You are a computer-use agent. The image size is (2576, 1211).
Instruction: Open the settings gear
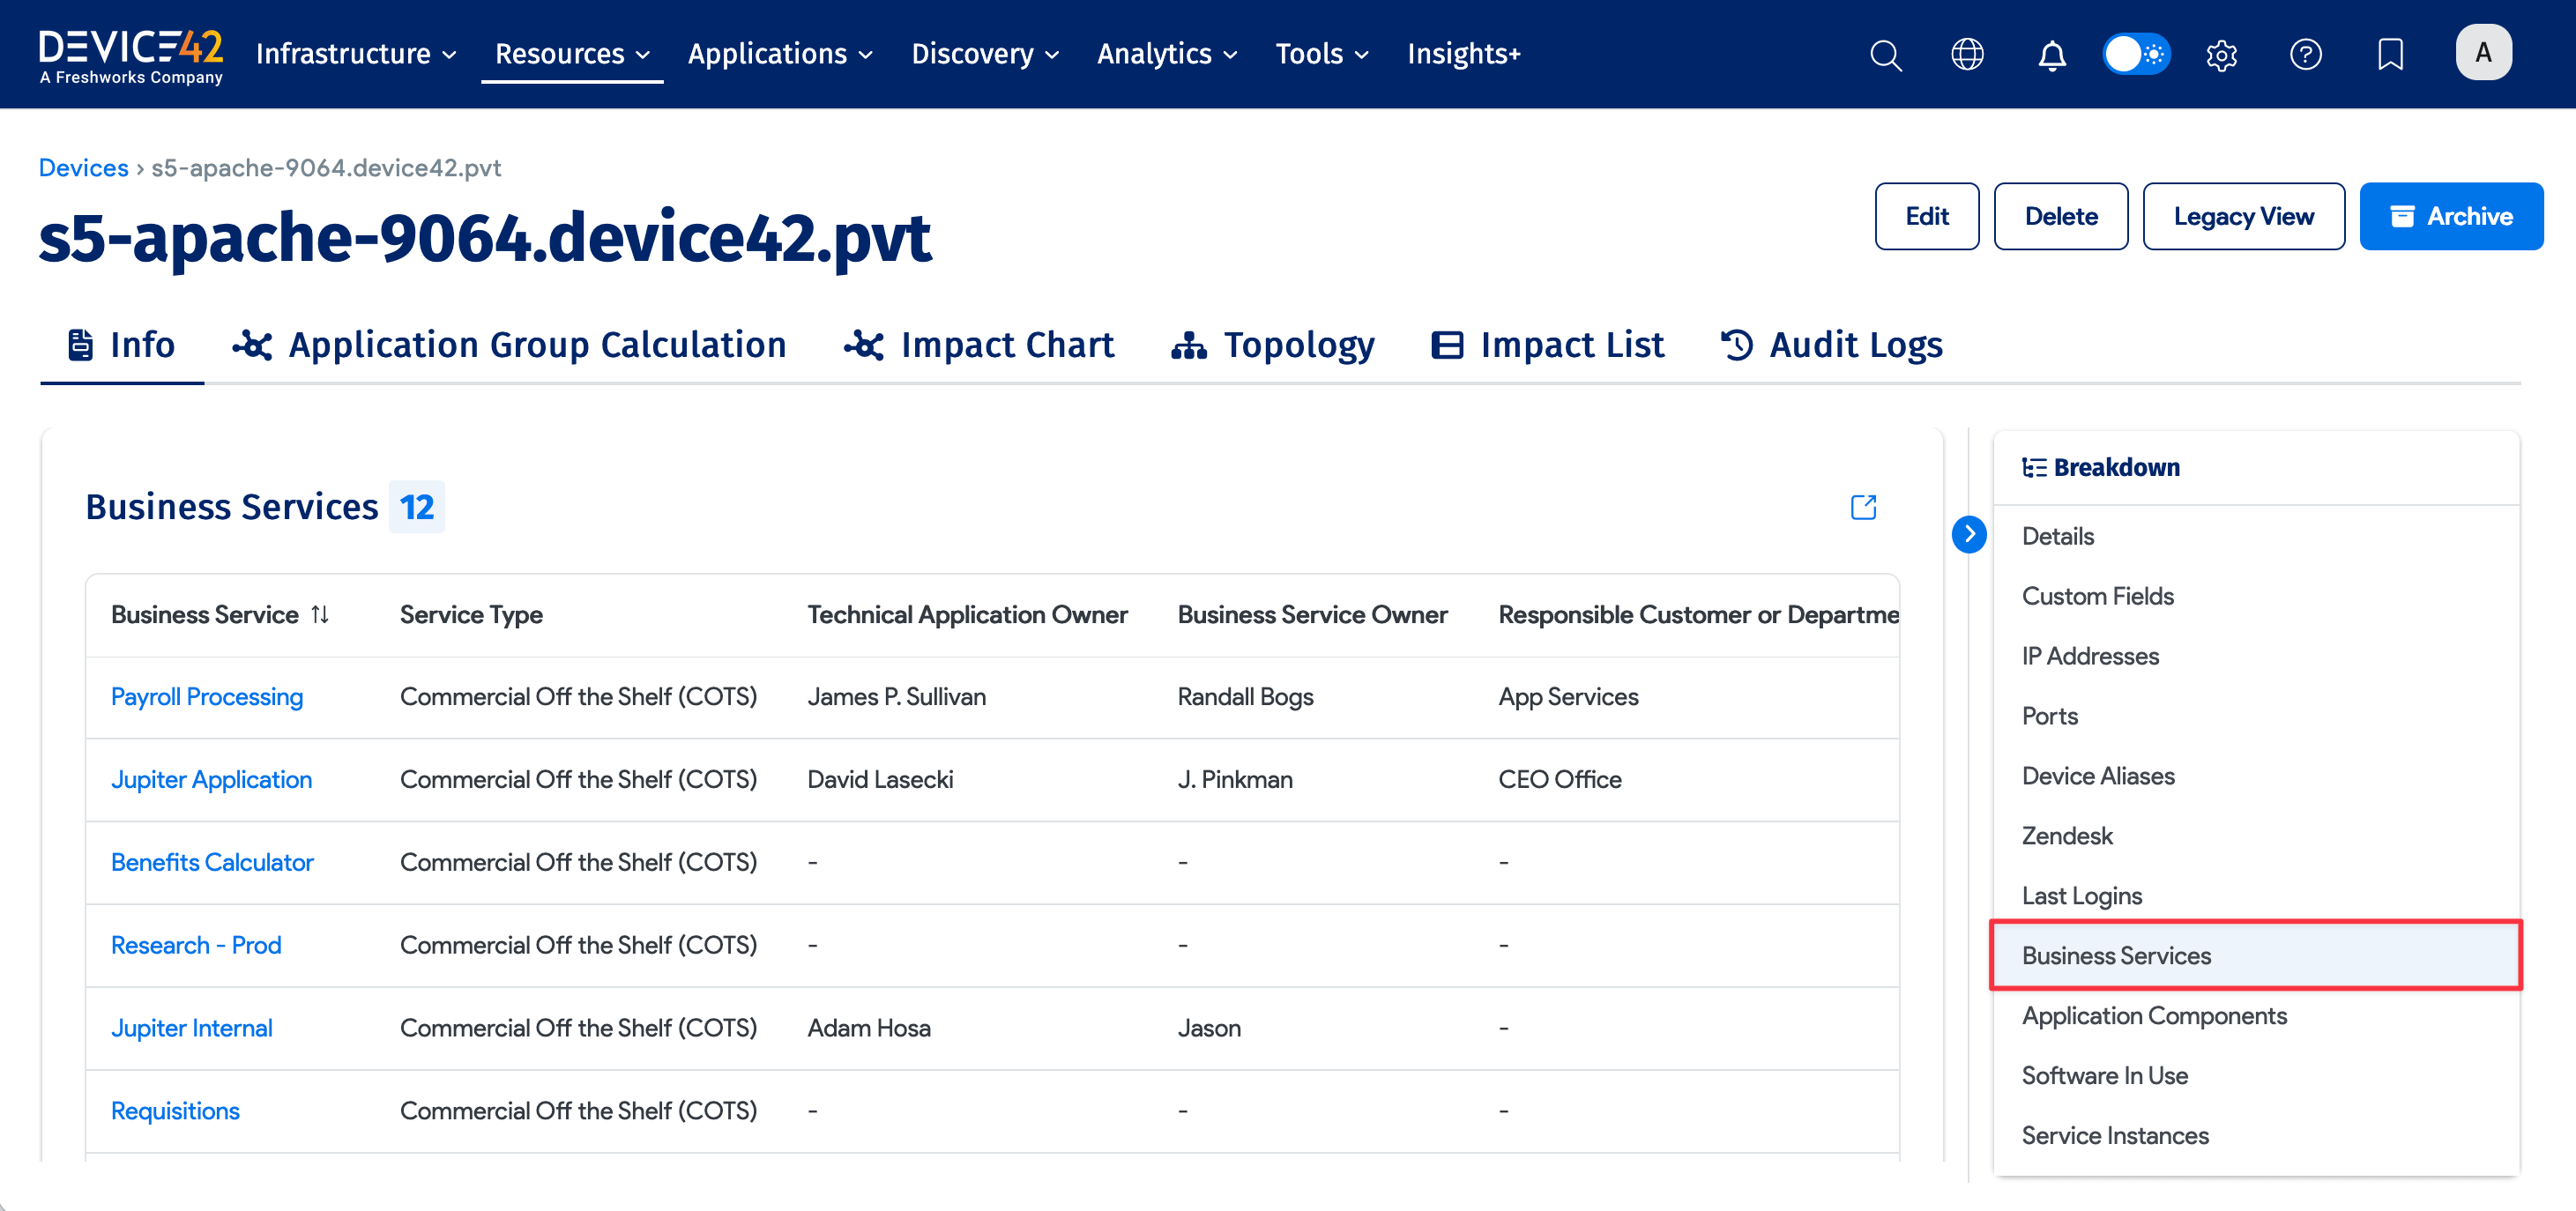(x=2221, y=54)
